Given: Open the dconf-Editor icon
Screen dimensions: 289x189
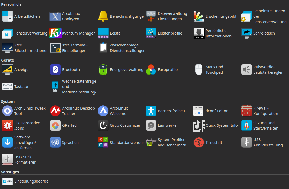Looking at the screenshot, I should point(199,111).
